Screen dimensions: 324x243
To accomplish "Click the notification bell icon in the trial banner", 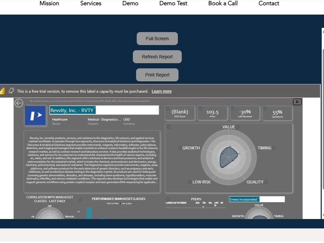I will (x=11, y=90).
